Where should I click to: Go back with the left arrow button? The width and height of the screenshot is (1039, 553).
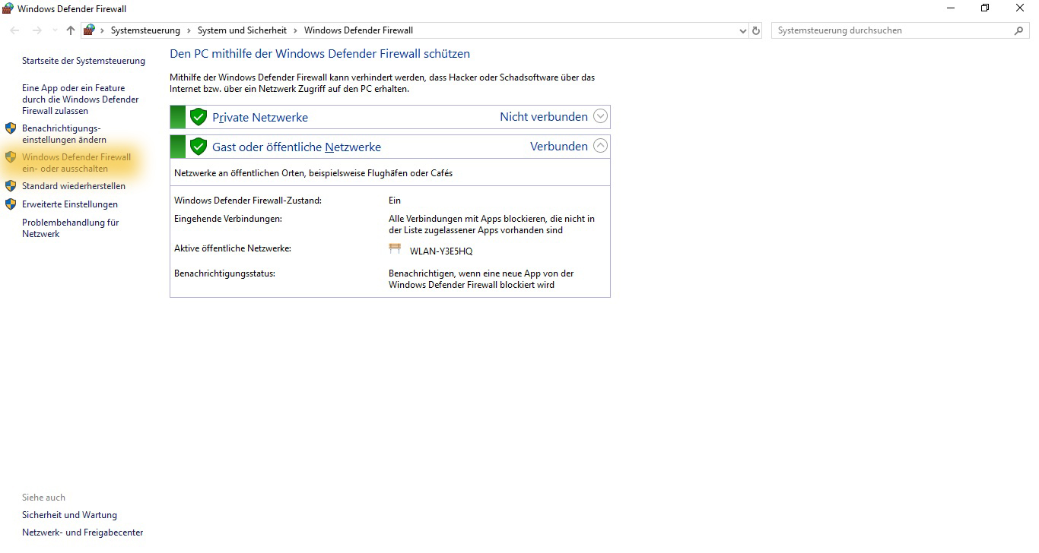click(14, 30)
